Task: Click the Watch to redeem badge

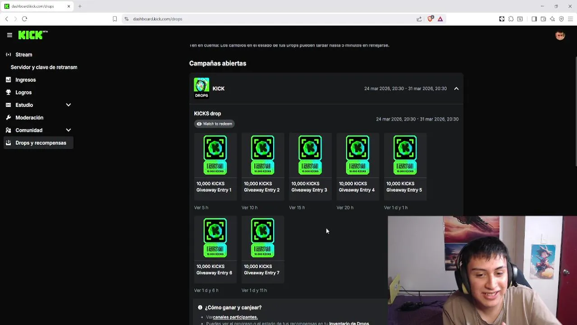Action: [214, 124]
